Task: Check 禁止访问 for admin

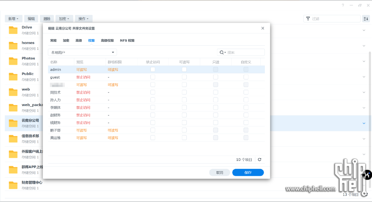Action: pos(153,69)
